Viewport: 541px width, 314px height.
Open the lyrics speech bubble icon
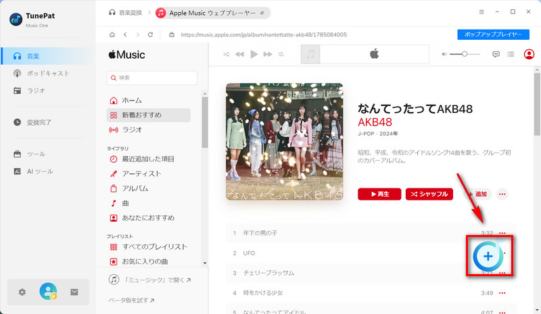point(496,54)
